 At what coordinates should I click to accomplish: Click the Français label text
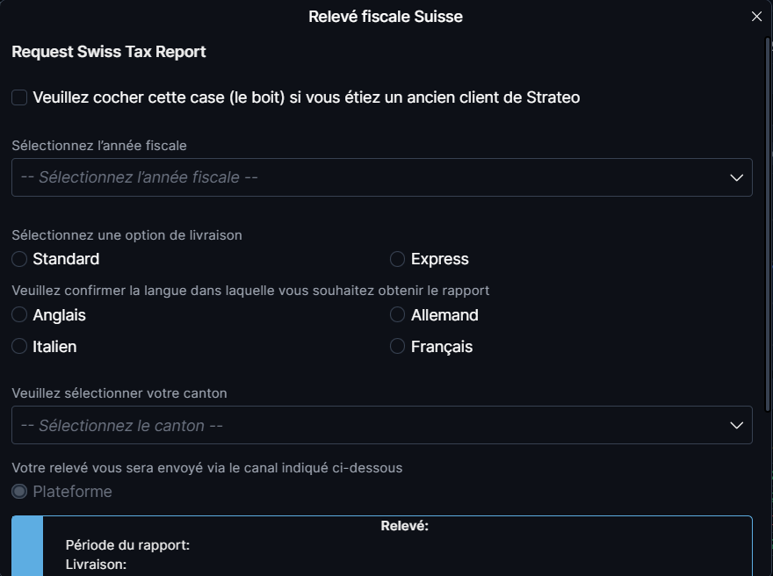pyautogui.click(x=442, y=347)
